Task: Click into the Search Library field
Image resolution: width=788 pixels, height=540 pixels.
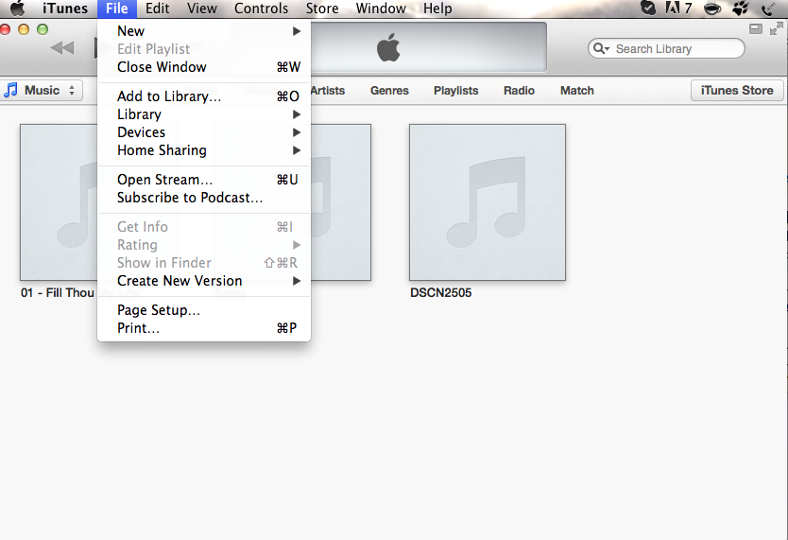Action: (x=666, y=49)
